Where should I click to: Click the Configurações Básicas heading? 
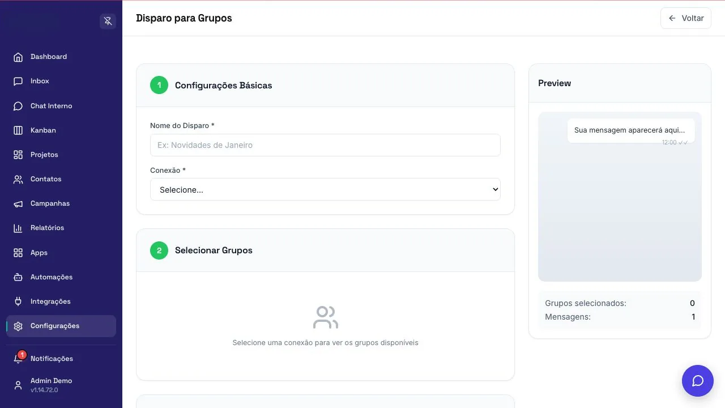coord(223,86)
